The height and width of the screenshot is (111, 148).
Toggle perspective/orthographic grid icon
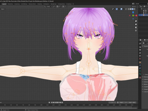[136, 31]
